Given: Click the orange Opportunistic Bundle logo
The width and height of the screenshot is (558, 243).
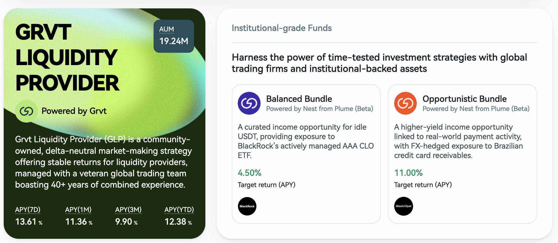Looking at the screenshot, I should pos(405,103).
